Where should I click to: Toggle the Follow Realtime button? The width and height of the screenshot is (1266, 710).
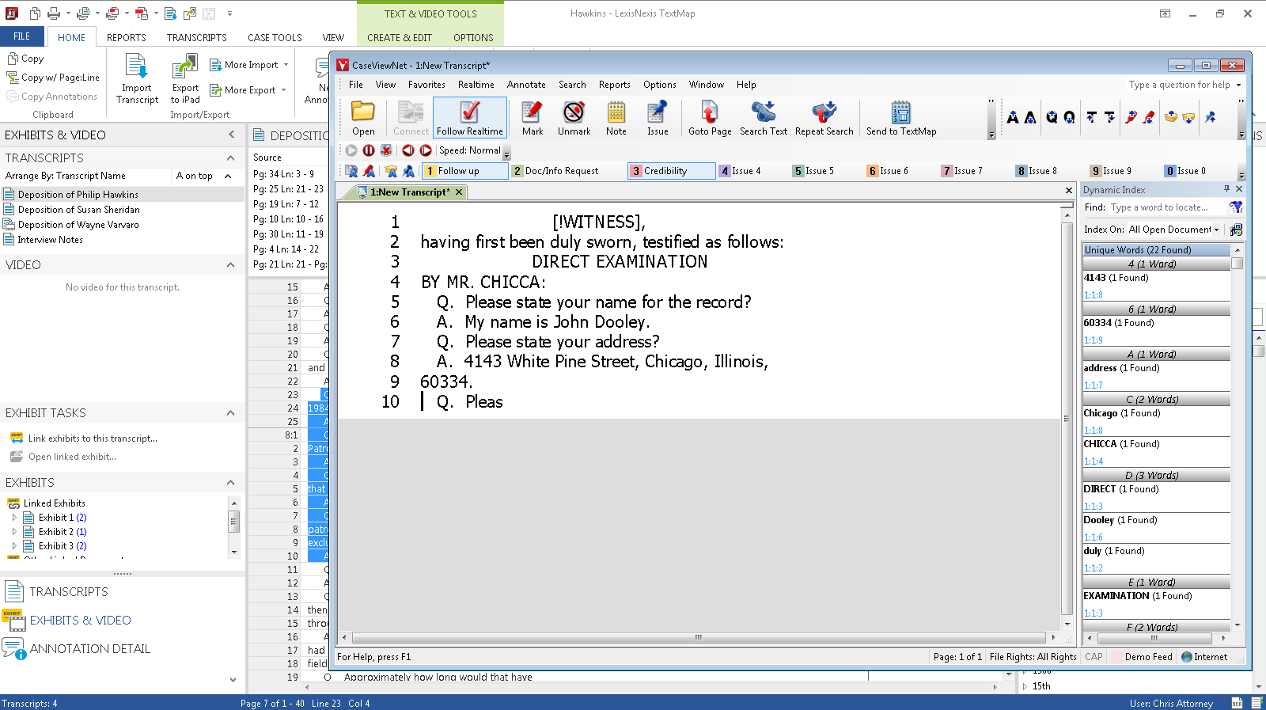(x=470, y=118)
